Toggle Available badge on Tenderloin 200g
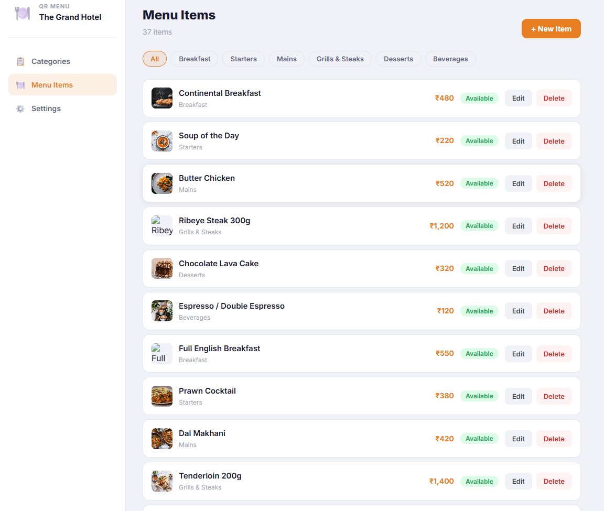The height and width of the screenshot is (511, 604). [479, 481]
